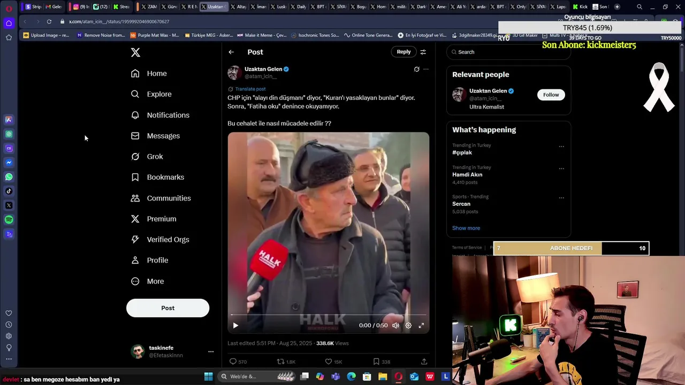Click the video progress bar
685x385 pixels.
pyautogui.click(x=328, y=315)
